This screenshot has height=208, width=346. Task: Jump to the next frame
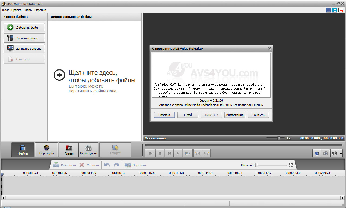click(x=178, y=153)
